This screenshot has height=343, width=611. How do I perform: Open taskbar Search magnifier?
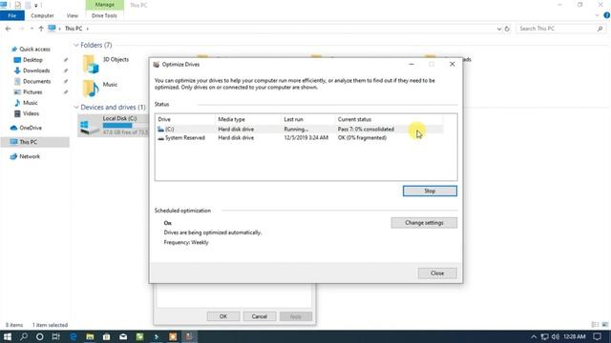tap(23, 336)
